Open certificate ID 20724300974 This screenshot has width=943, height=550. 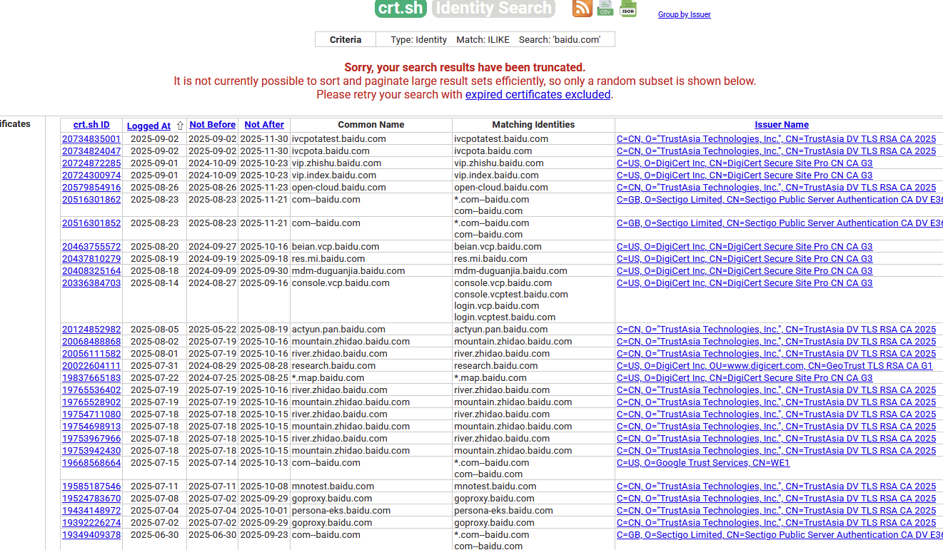(91, 175)
